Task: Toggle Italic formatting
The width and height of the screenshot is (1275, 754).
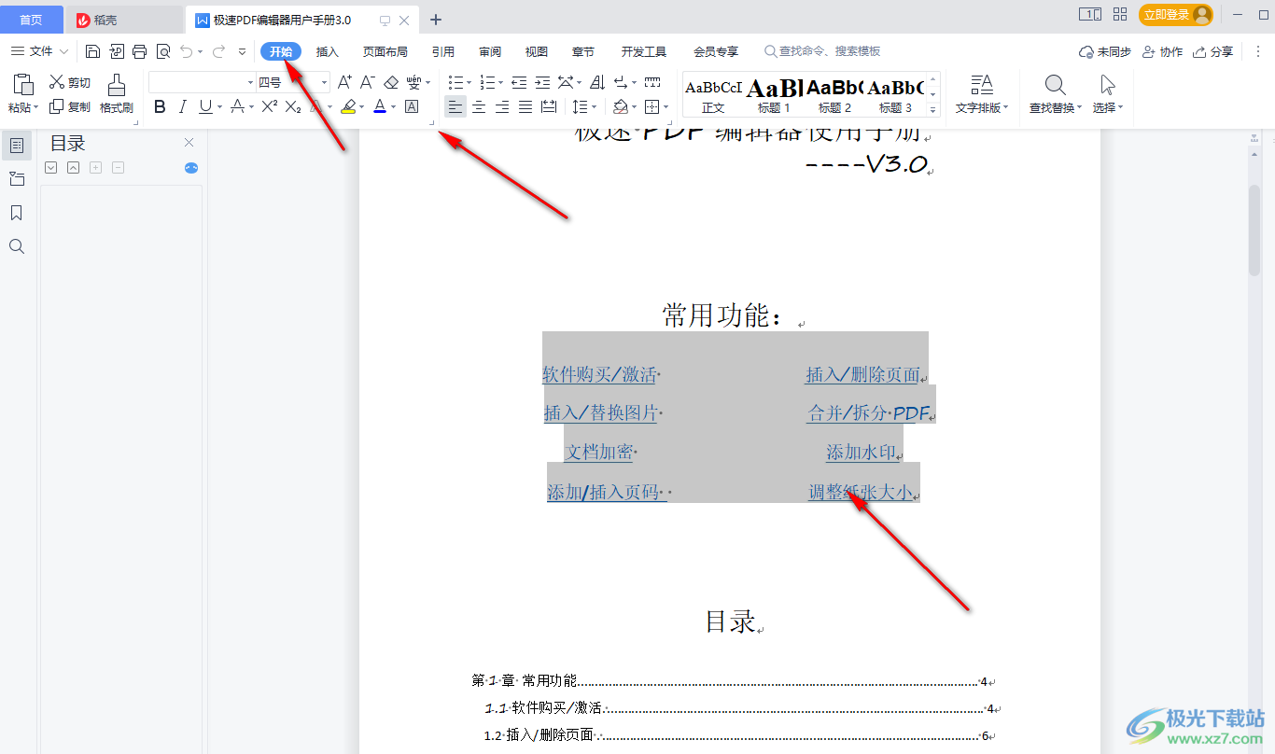Action: click(x=183, y=107)
